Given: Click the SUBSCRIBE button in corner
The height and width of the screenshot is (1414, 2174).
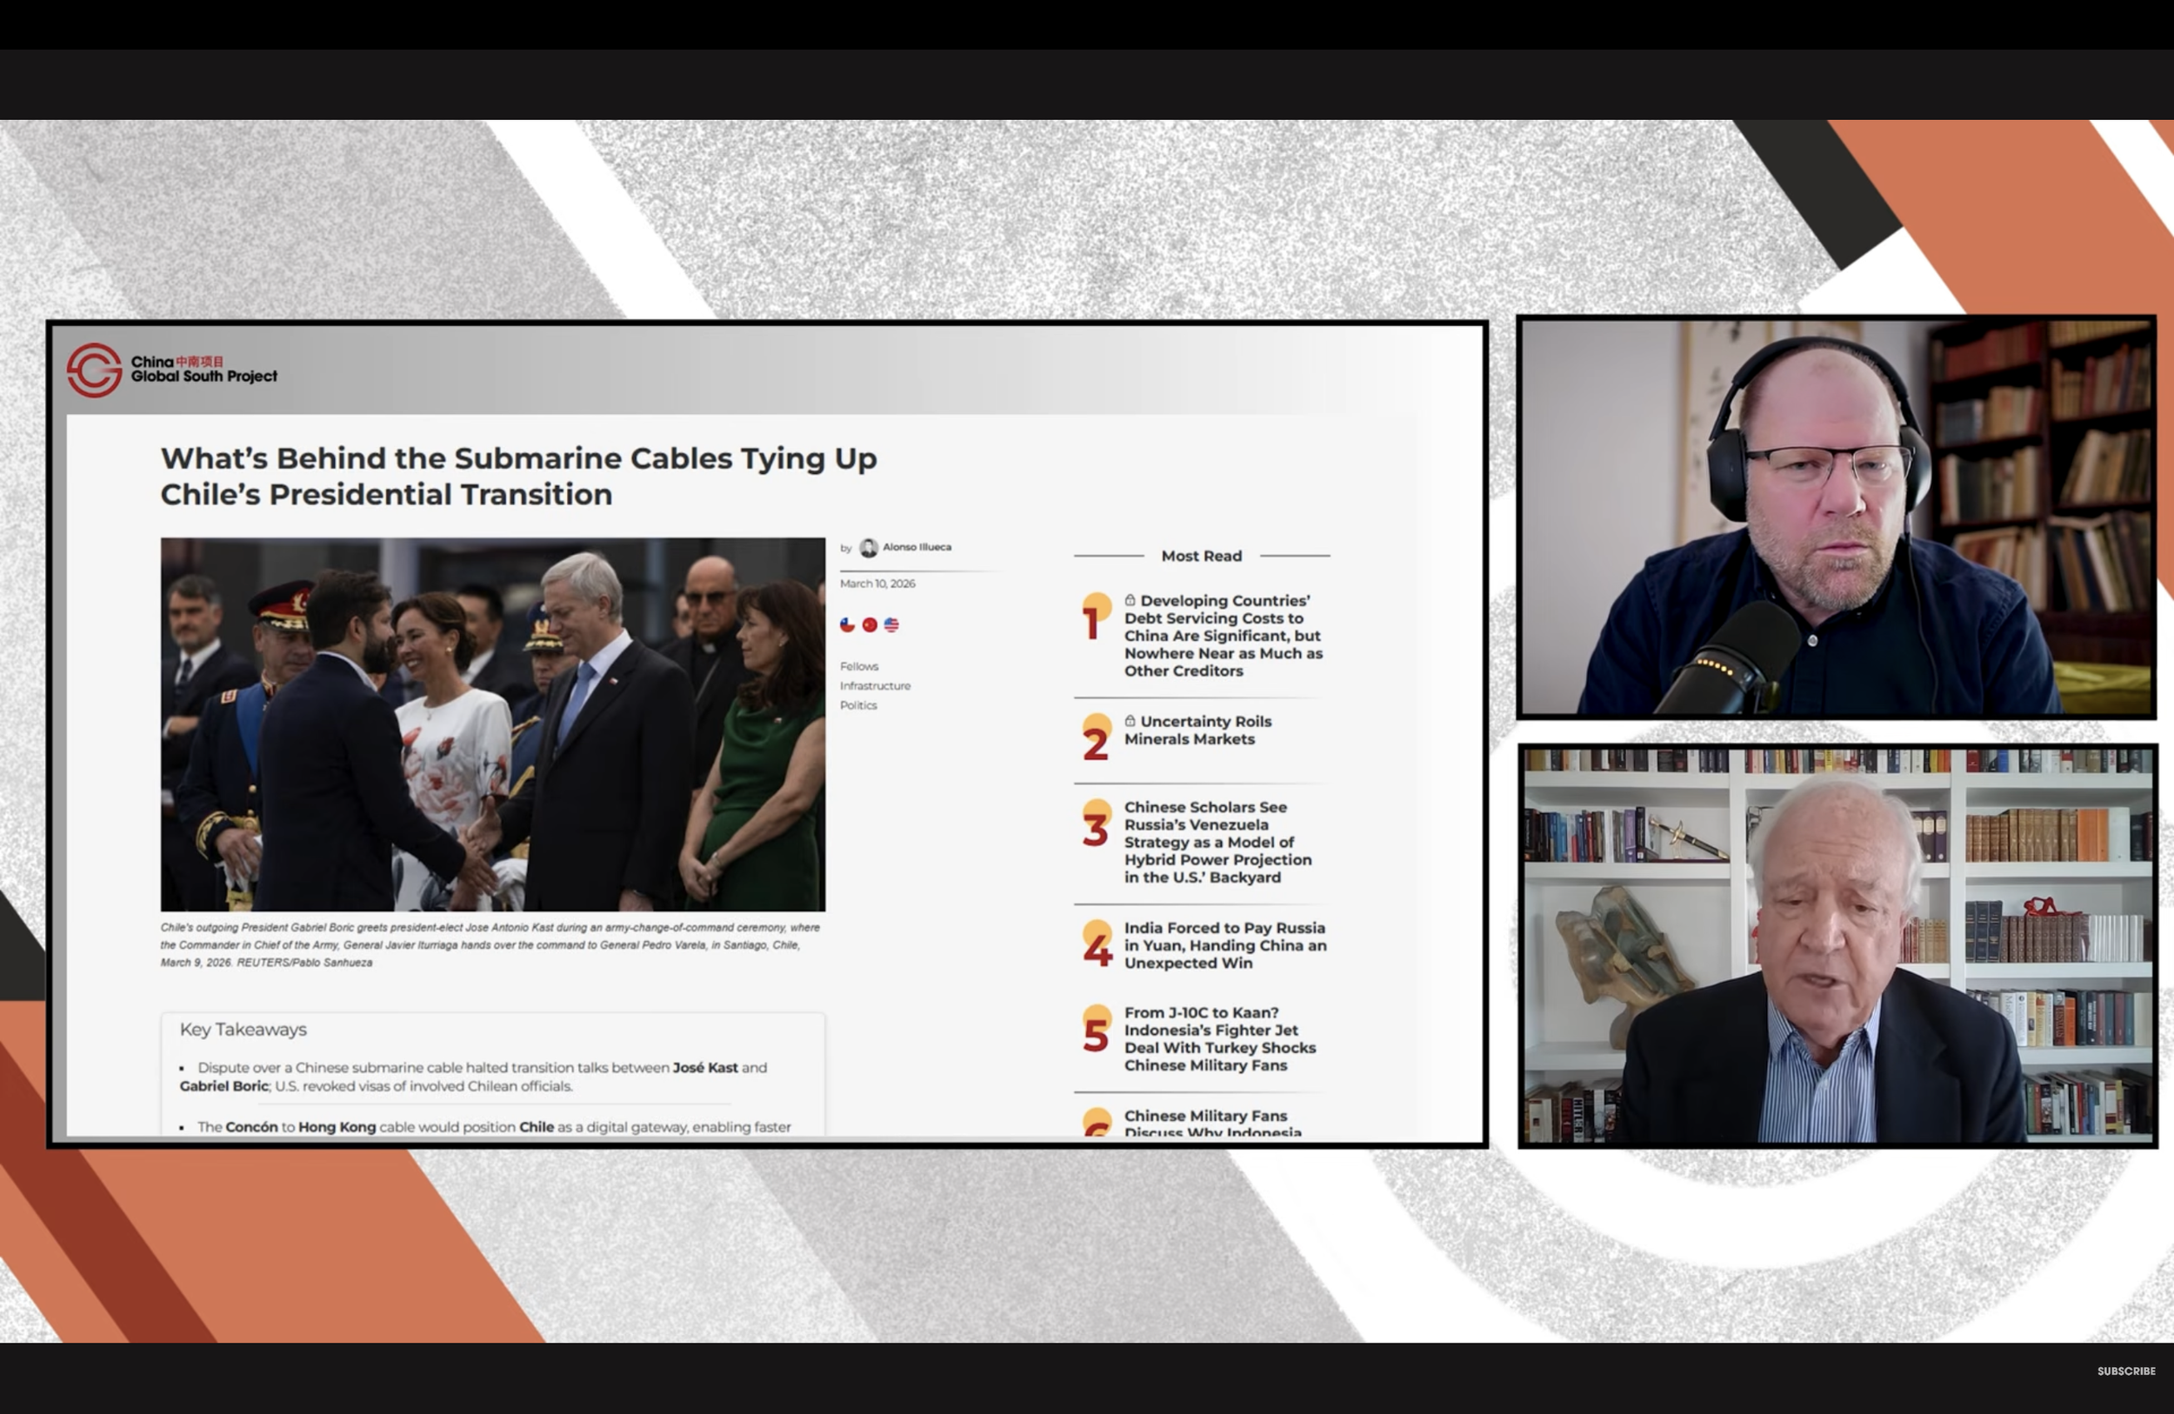Looking at the screenshot, I should [x=2125, y=1371].
